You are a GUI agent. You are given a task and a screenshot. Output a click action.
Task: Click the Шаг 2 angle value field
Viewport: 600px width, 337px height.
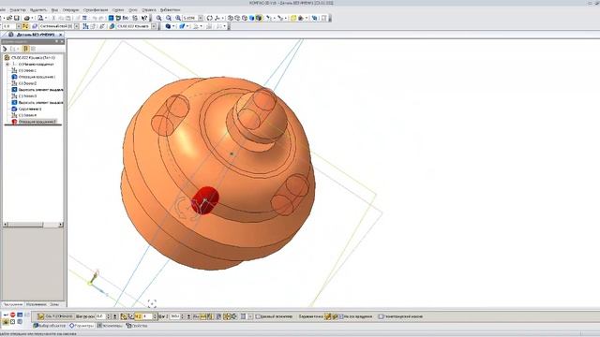175,316
